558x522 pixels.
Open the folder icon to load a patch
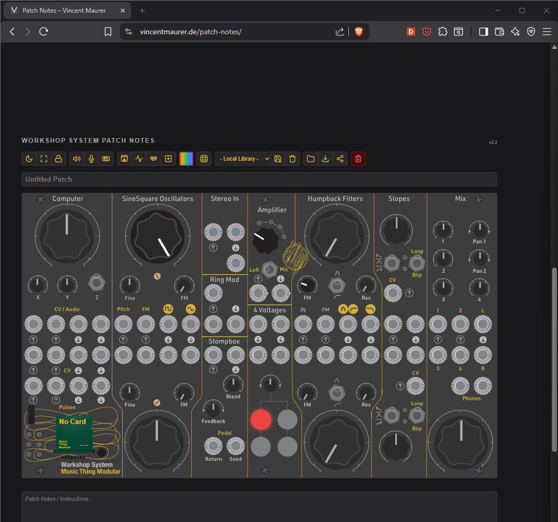tap(310, 159)
